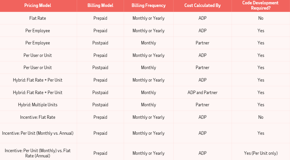Click the Incentive: Flat Rate cell
Viewport: 290px width, 160px height.
coord(38,117)
